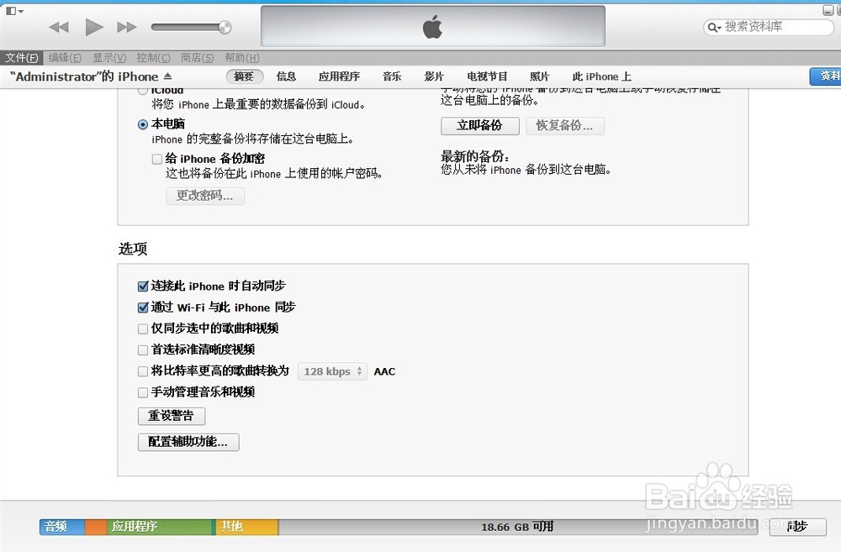Click the iPhone eject icon

point(168,76)
